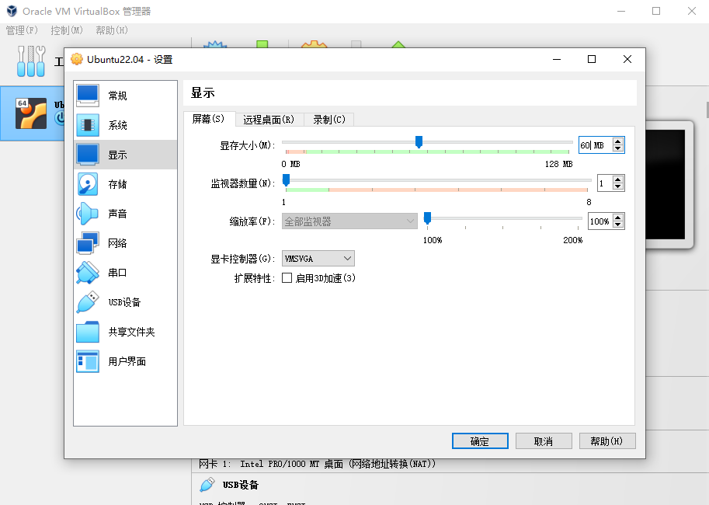This screenshot has height=505, width=709.
Task: Go to 网络 (Network) settings icon
Action: point(88,243)
